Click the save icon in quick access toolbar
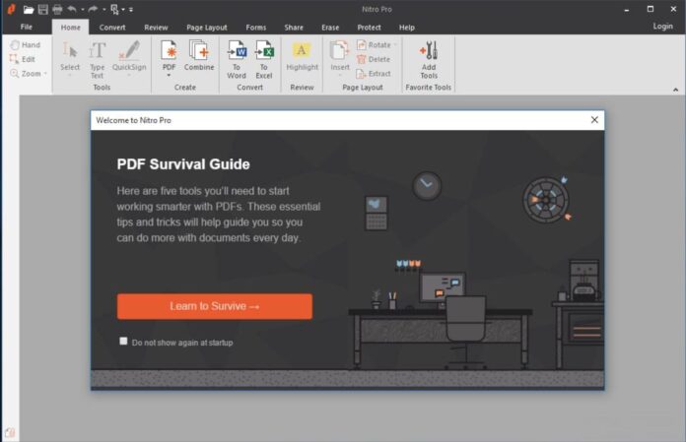The image size is (686, 442). [x=42, y=9]
